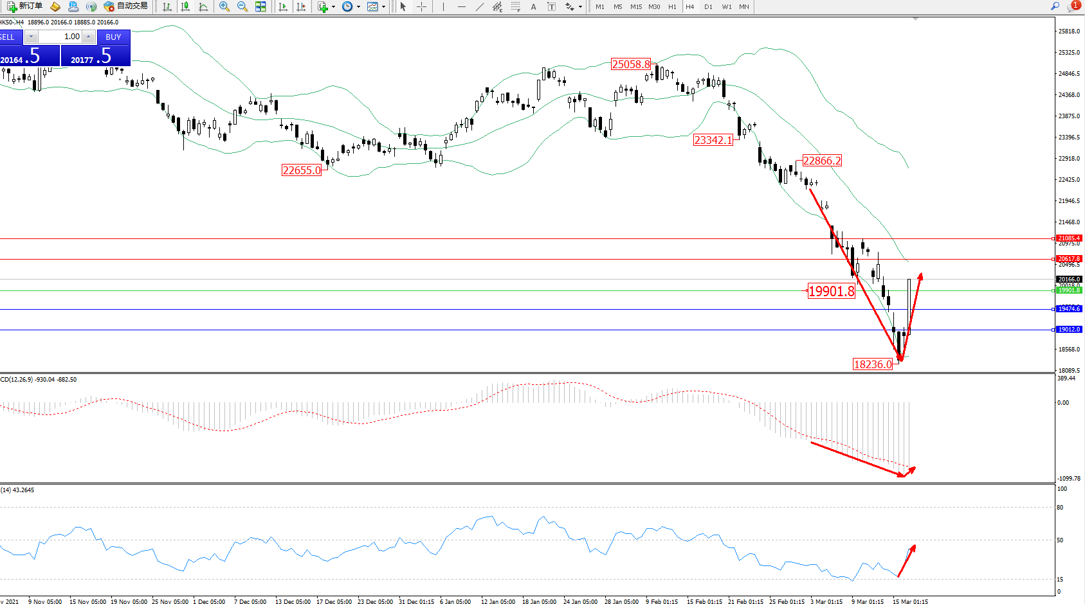Viewport: 1085px width, 604px height.
Task: Open the indicators list dropdown arrow
Action: click(333, 7)
